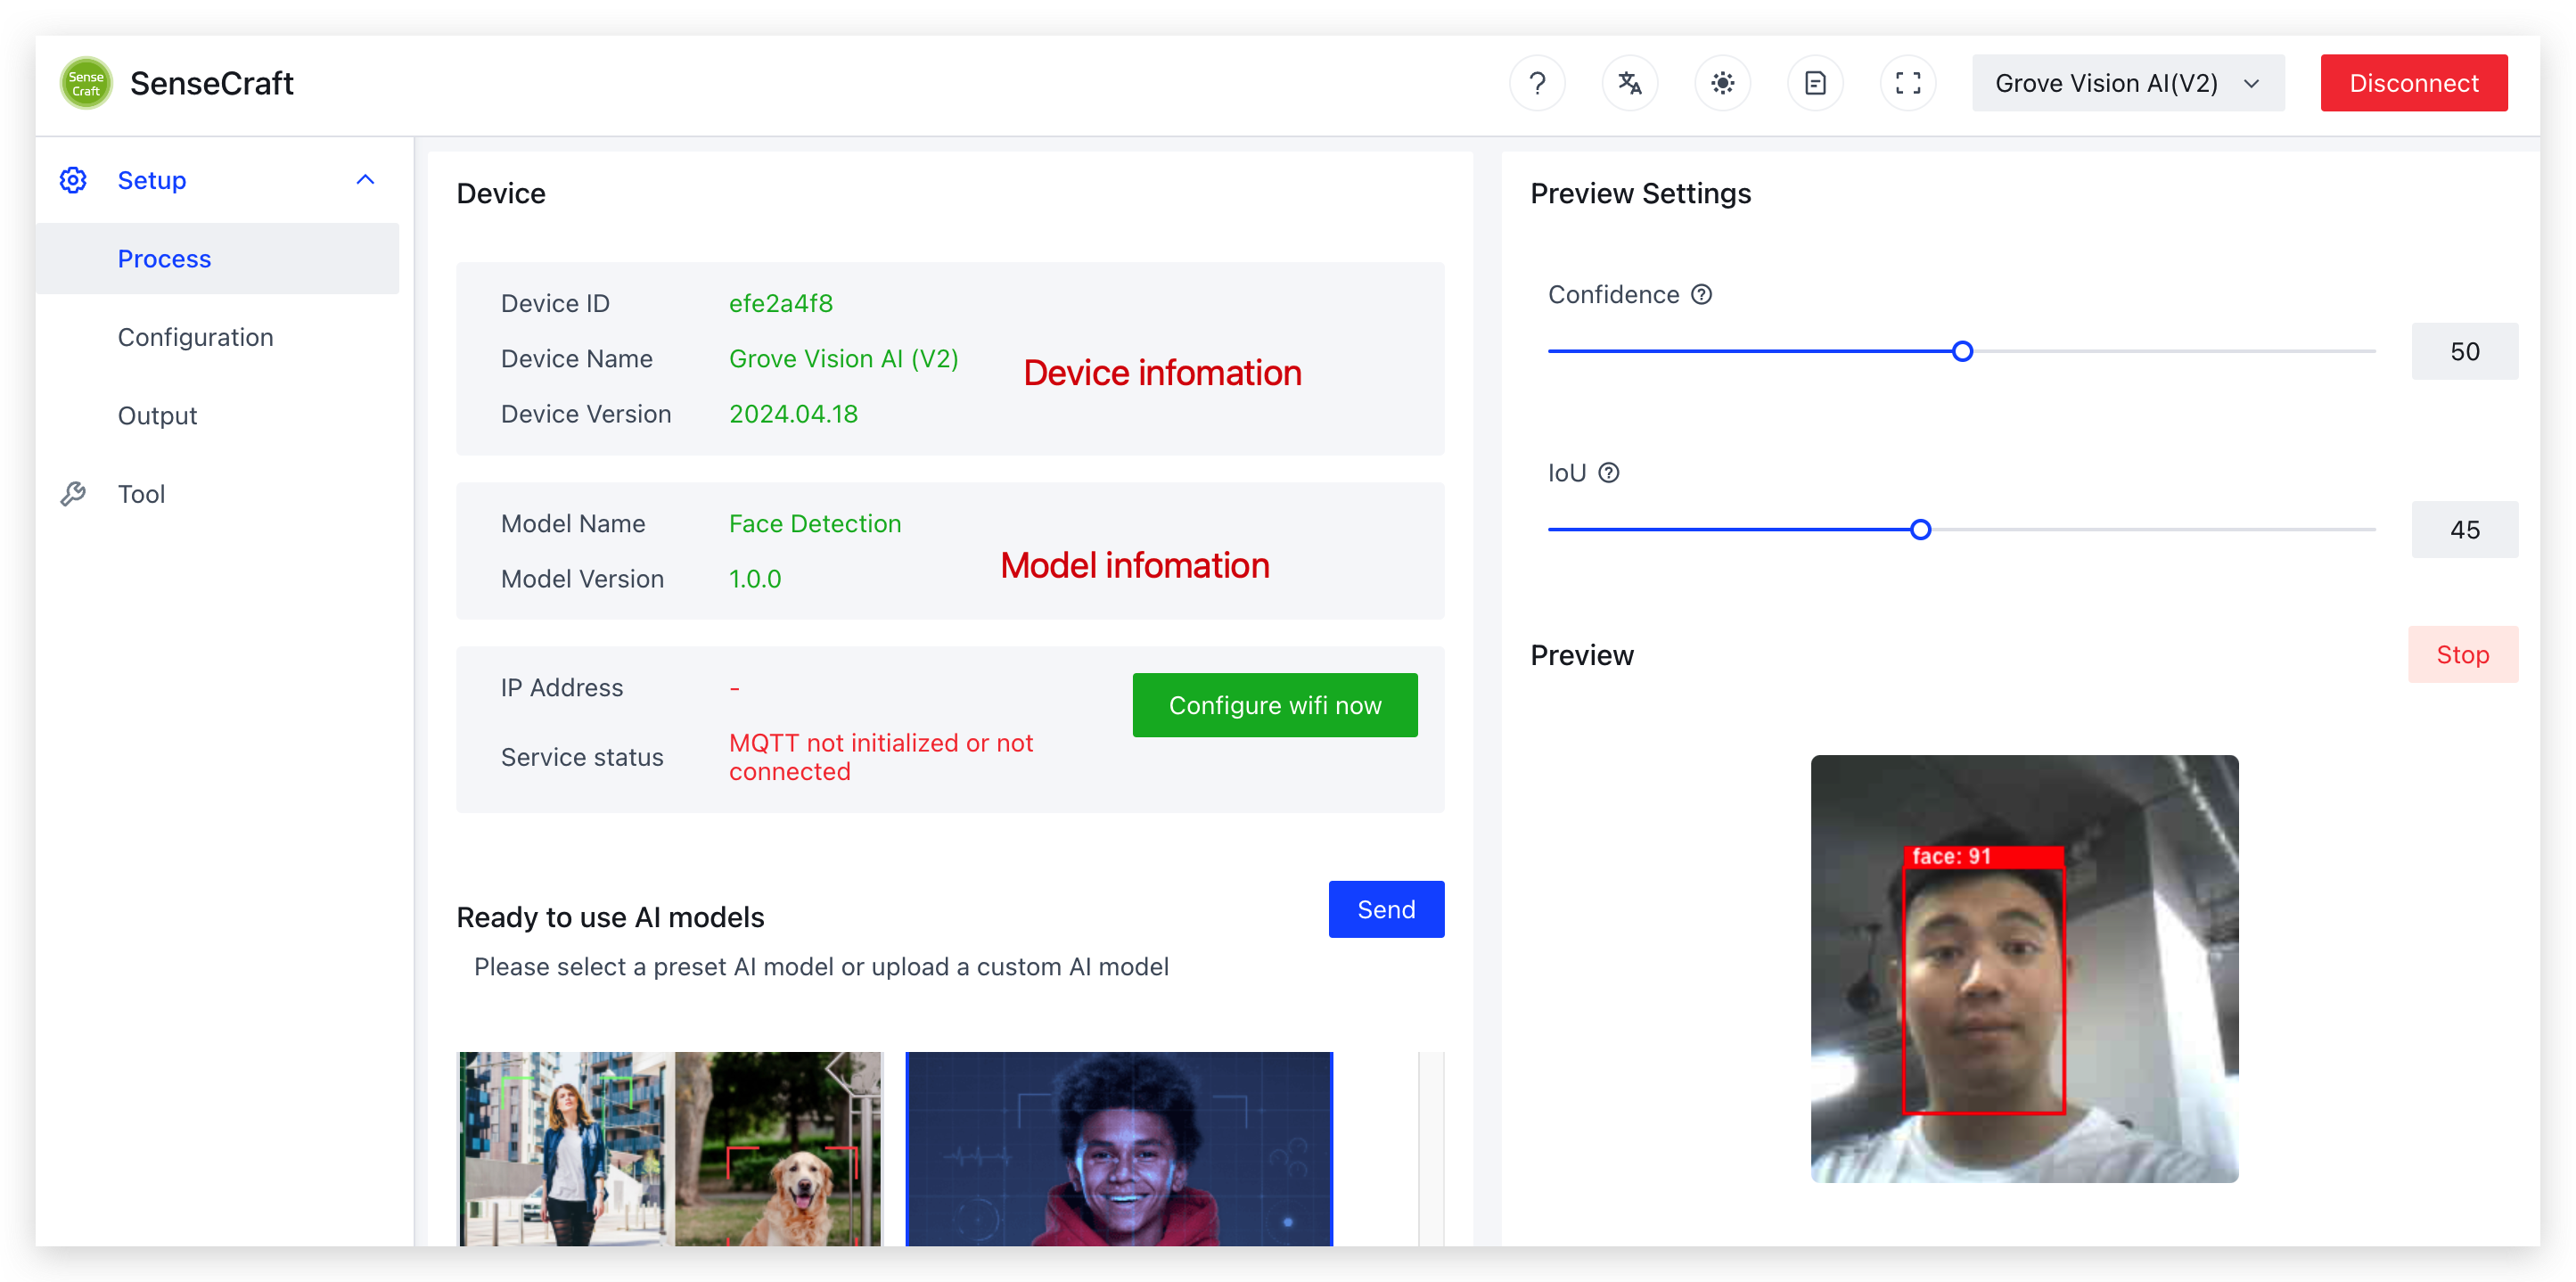Select the woman and dog detection model thumbnail
Viewport: 2576px width, 1282px height.
670,1148
